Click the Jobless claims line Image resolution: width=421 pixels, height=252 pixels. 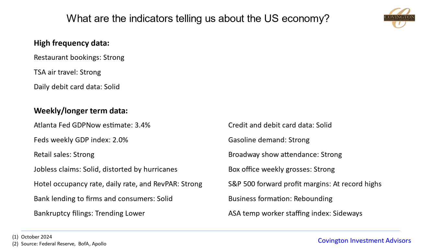click(x=106, y=169)
